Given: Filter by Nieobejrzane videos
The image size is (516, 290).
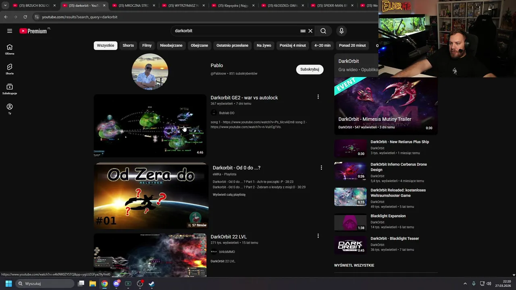Looking at the screenshot, I should [x=171, y=46].
